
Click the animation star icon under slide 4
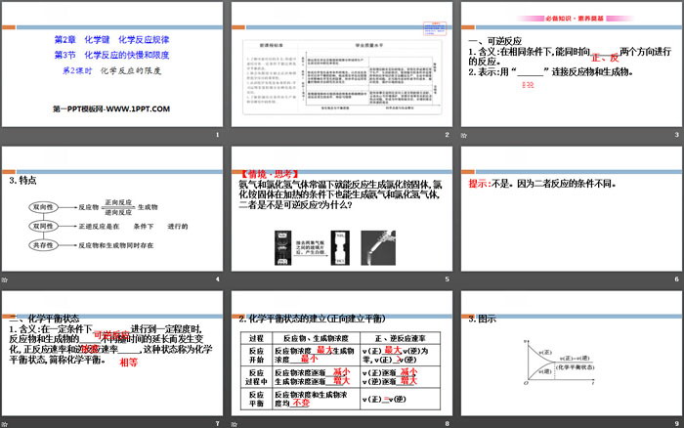(x=4, y=279)
